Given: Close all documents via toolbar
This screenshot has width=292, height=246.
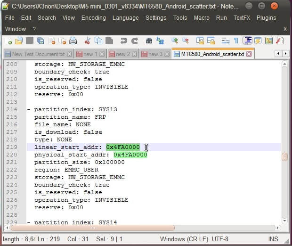Looking at the screenshot, I should coord(62,41).
